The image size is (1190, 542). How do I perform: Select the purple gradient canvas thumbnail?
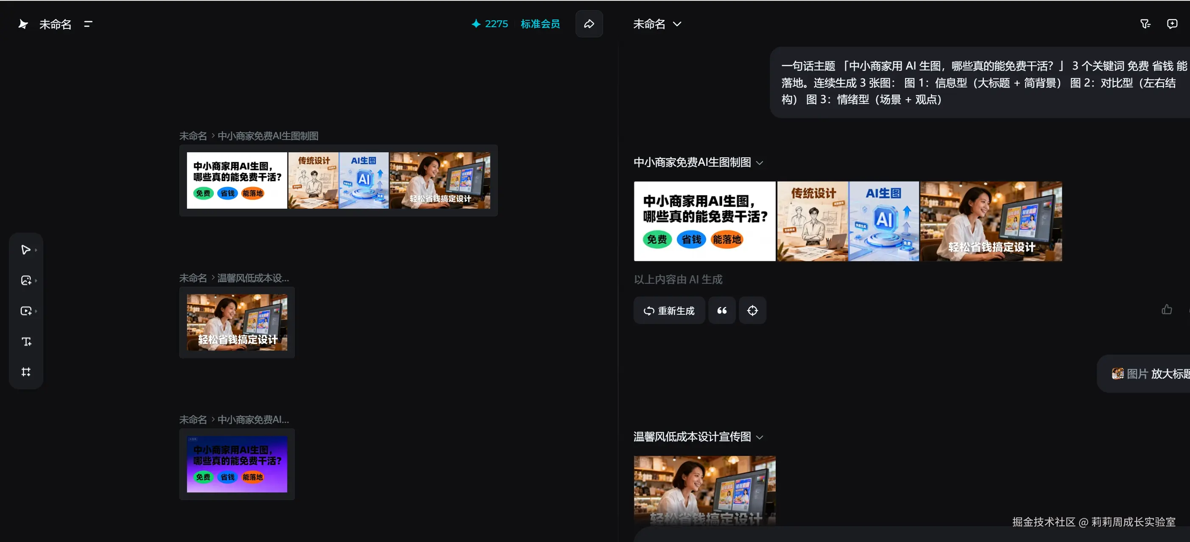coord(237,464)
